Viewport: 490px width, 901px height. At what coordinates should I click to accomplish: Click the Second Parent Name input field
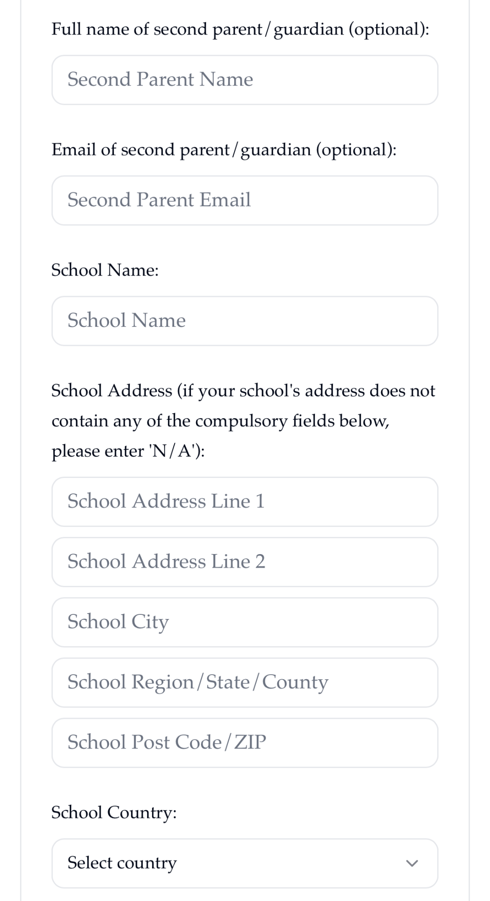(x=245, y=80)
